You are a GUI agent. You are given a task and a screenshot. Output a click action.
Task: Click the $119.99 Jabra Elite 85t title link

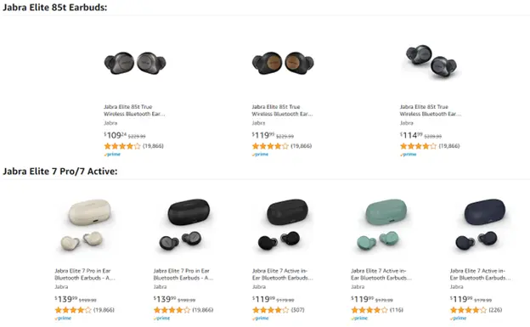pyautogui.click(x=282, y=110)
